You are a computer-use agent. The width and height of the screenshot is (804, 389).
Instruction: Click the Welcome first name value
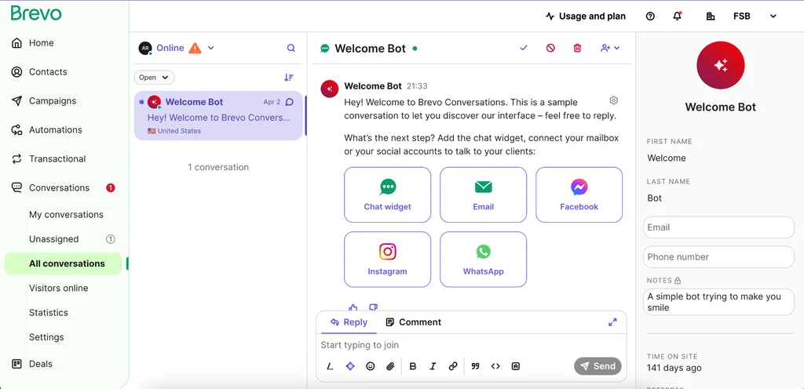tap(666, 158)
